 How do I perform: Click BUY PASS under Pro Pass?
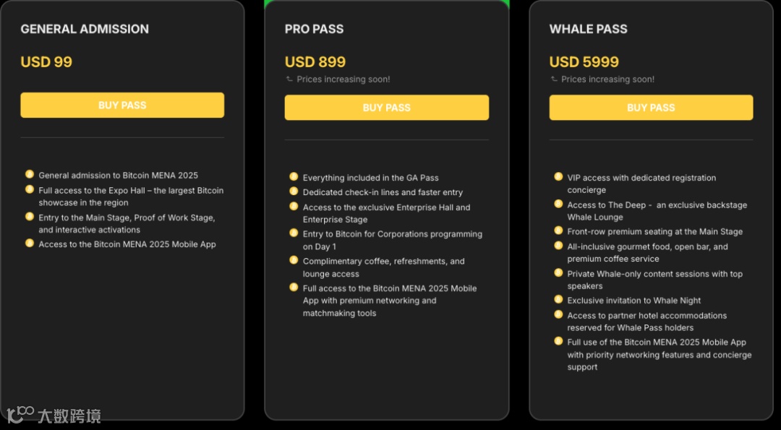pos(386,108)
